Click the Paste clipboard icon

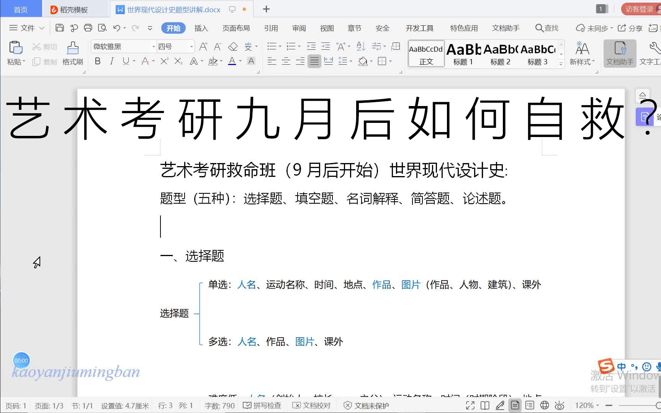[x=16, y=48]
